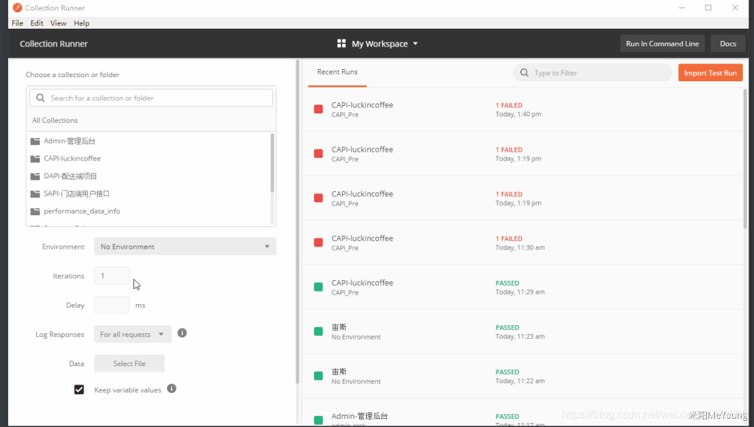754x427 pixels.
Task: Click the DAPI-配送端项目 folder icon
Action: (35, 176)
